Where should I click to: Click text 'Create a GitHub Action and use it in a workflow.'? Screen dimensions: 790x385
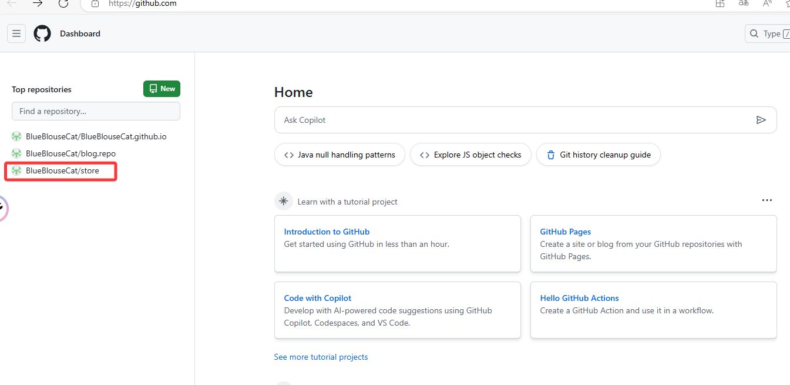coord(627,310)
